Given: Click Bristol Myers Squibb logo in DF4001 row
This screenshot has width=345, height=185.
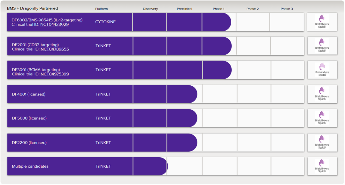Looking at the screenshot, I should pyautogui.click(x=322, y=94).
